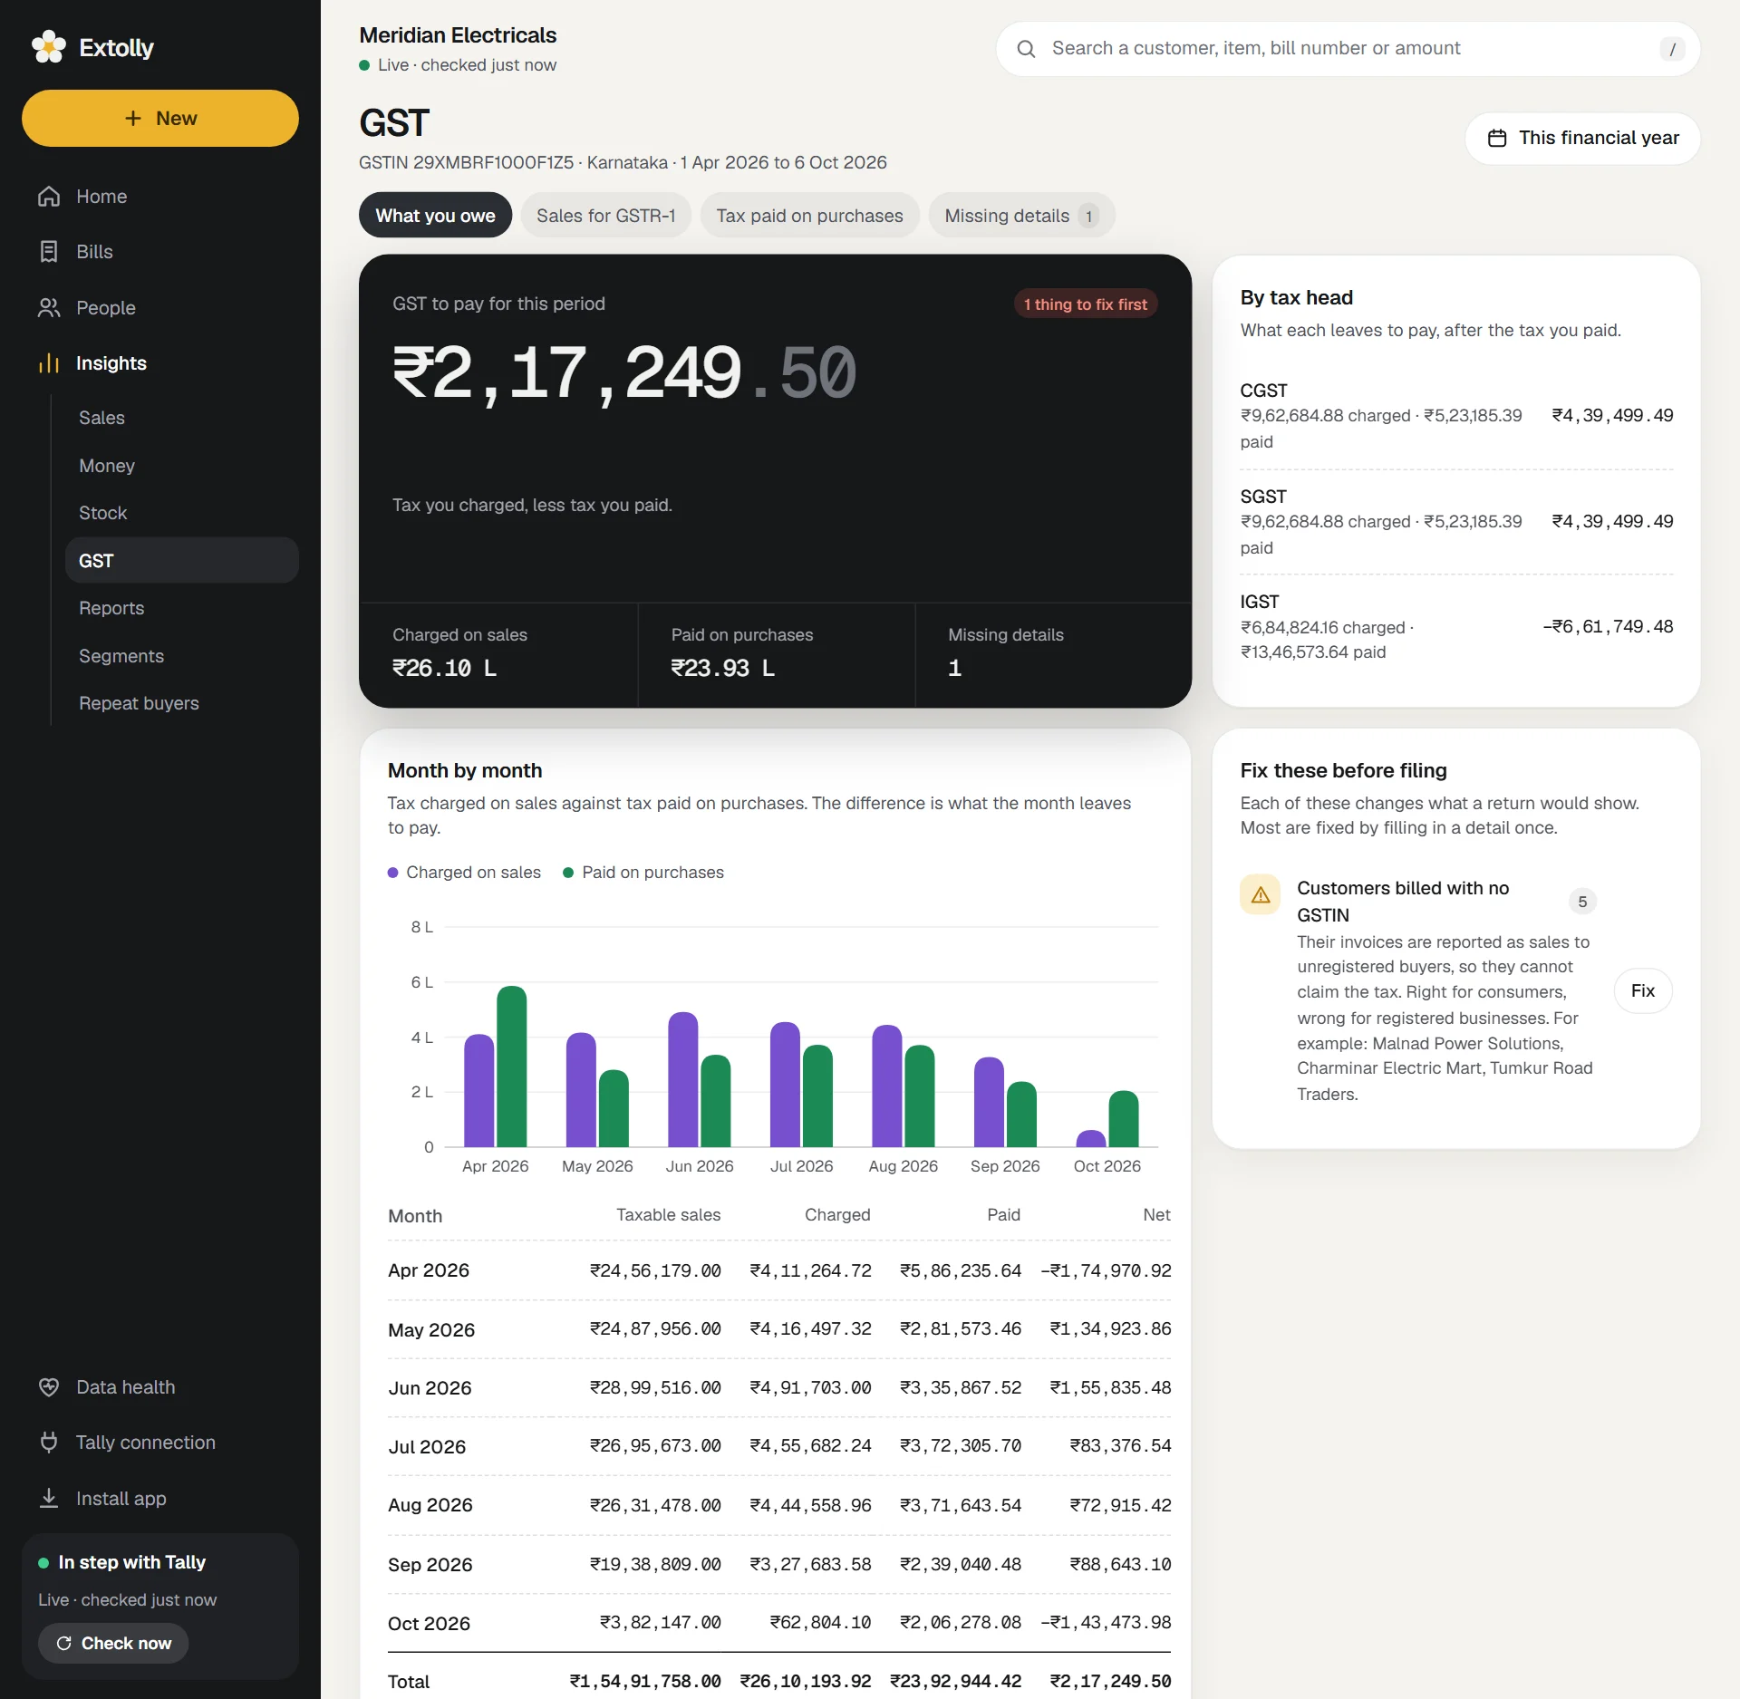Screen dimensions: 1740x1699
Task: Click the Insights bar chart icon
Action: (x=49, y=363)
